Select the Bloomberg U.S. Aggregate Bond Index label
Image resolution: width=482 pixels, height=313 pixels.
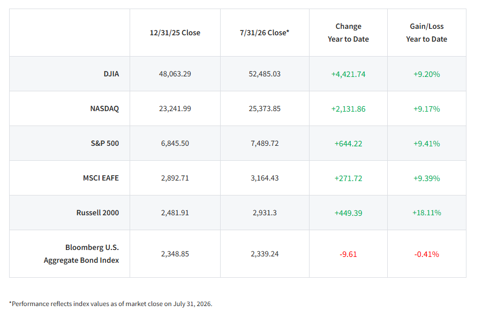[x=81, y=254]
